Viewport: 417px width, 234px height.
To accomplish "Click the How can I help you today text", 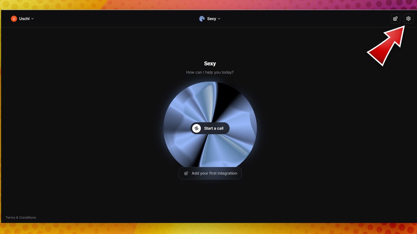I will [210, 72].
